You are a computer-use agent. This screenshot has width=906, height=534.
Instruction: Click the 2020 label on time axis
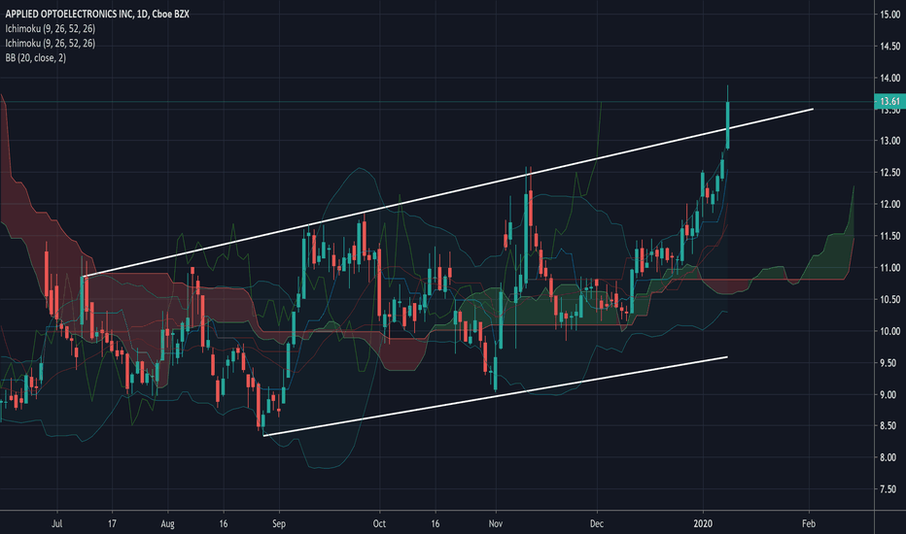[703, 523]
